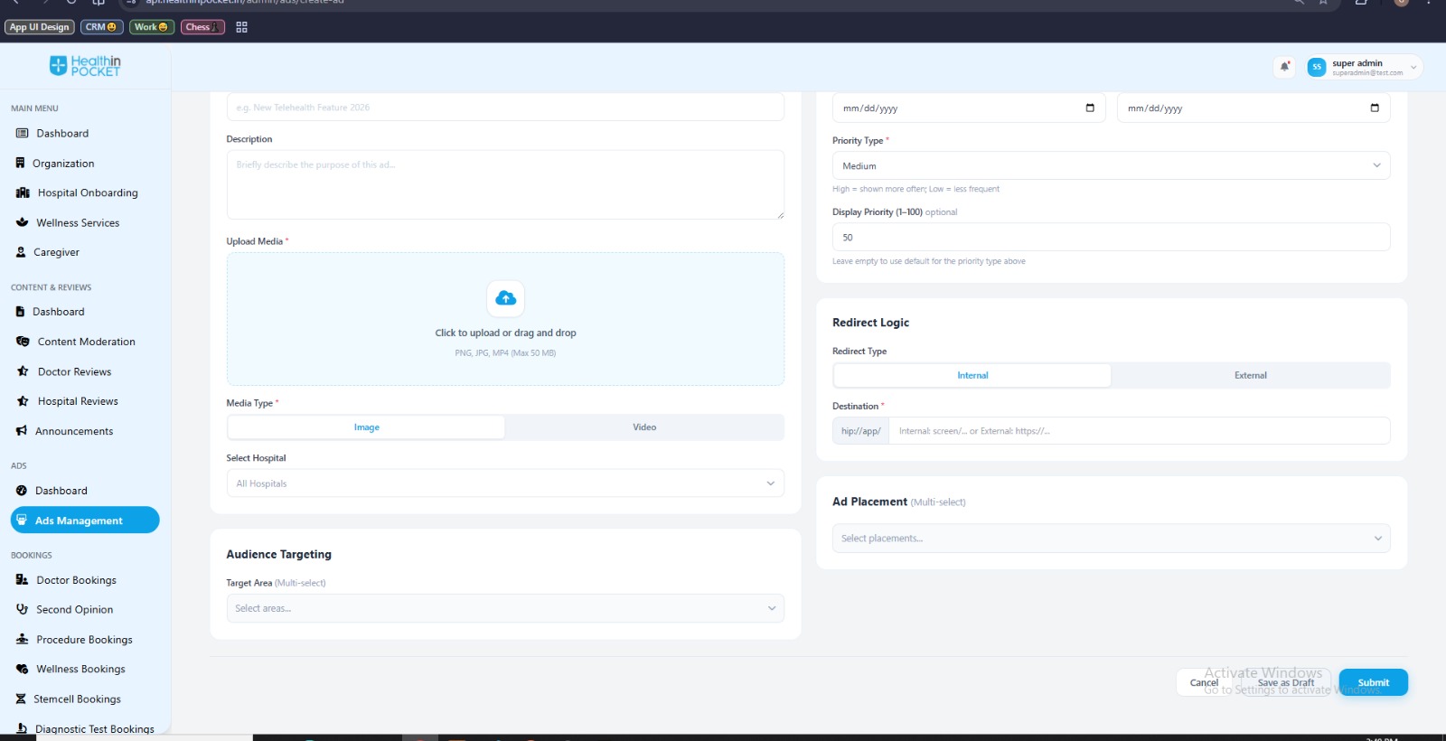The height and width of the screenshot is (741, 1446).
Task: Open the Work bookmark folder
Action: click(x=151, y=27)
